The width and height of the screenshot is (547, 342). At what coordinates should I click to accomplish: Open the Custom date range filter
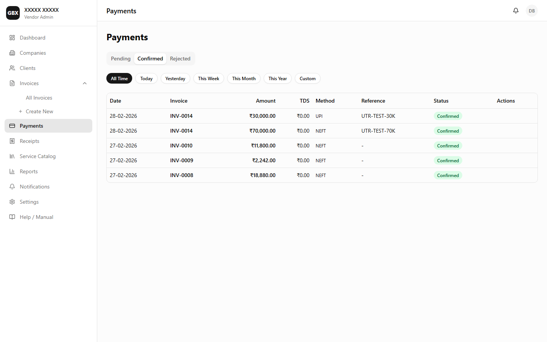pyautogui.click(x=308, y=78)
